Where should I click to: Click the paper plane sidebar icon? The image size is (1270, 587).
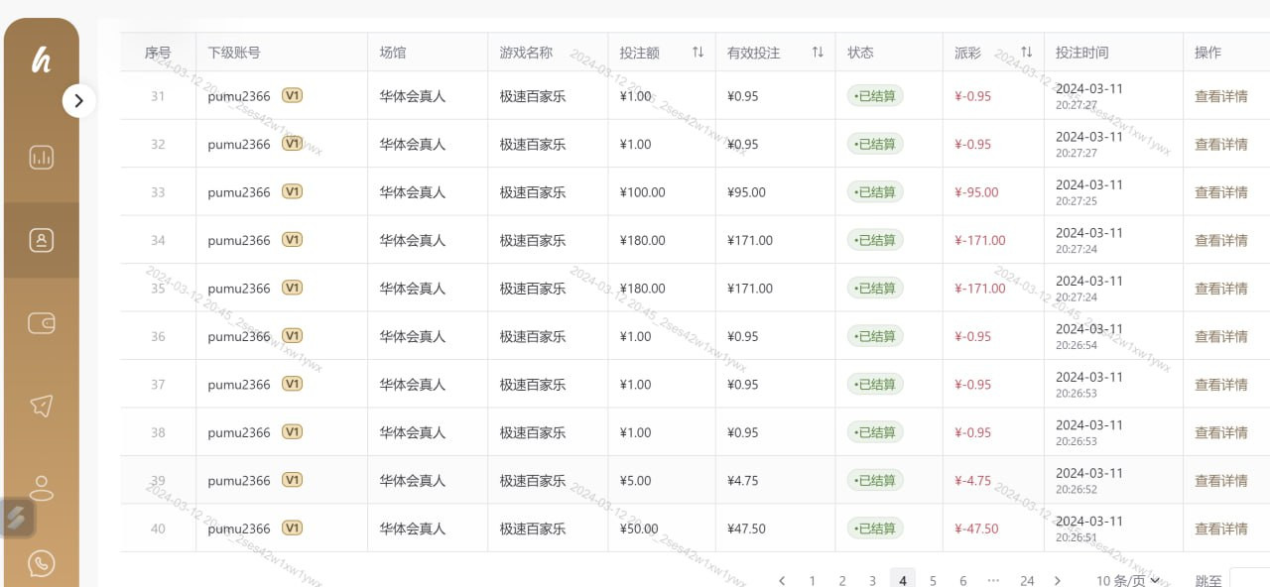pyautogui.click(x=41, y=406)
